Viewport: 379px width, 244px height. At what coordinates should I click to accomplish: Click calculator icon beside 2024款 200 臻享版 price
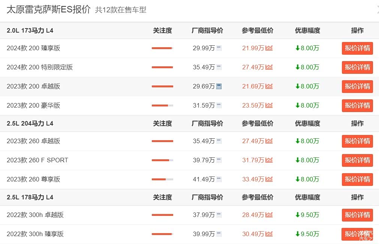tap(219, 48)
